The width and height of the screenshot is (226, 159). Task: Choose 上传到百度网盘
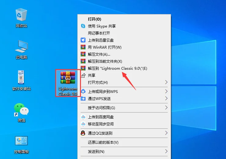124,117
